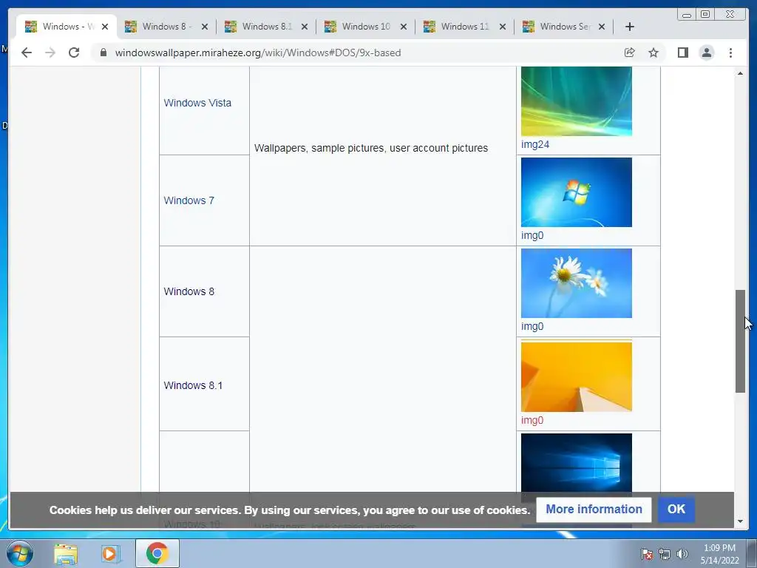Click the forward navigation arrow
This screenshot has height=568, width=757.
(50, 53)
